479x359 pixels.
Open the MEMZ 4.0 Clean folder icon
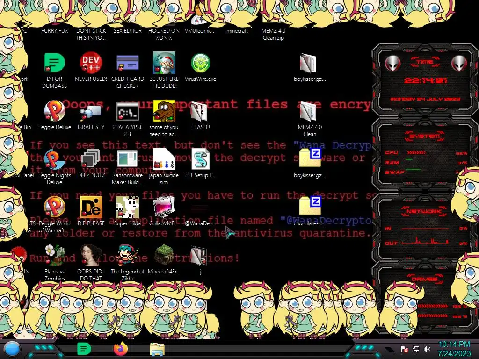point(309,111)
